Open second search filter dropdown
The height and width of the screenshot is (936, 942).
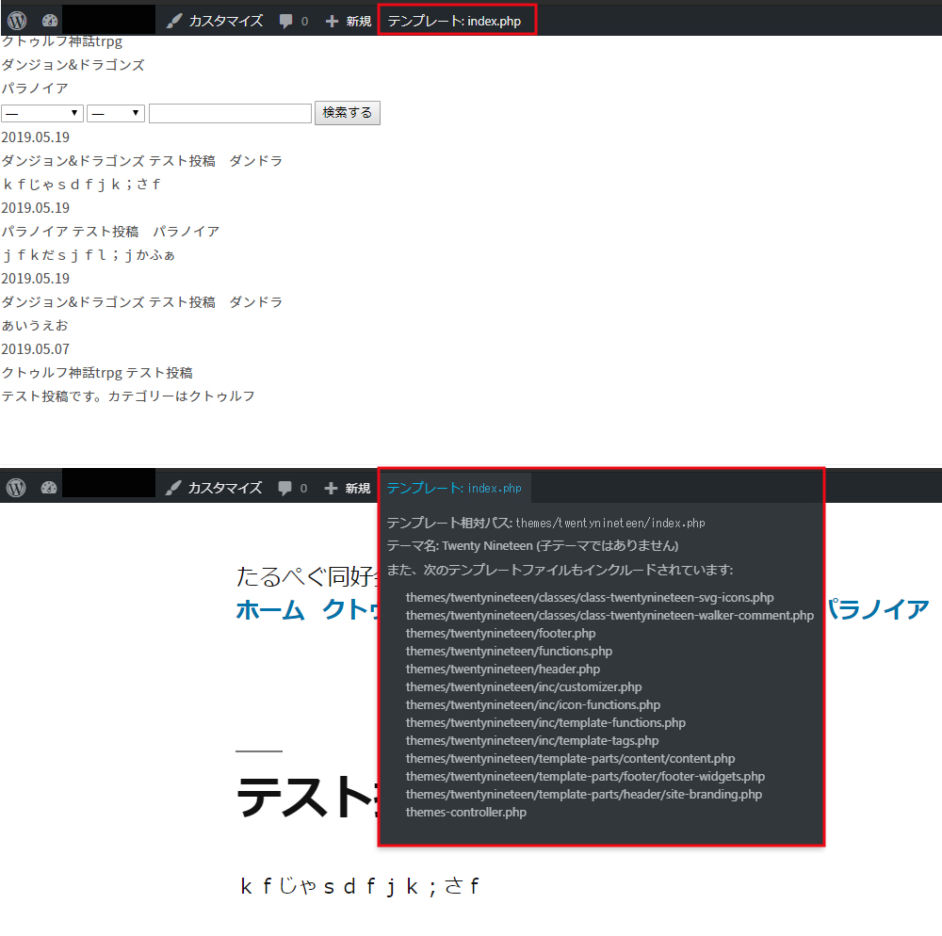tap(116, 113)
